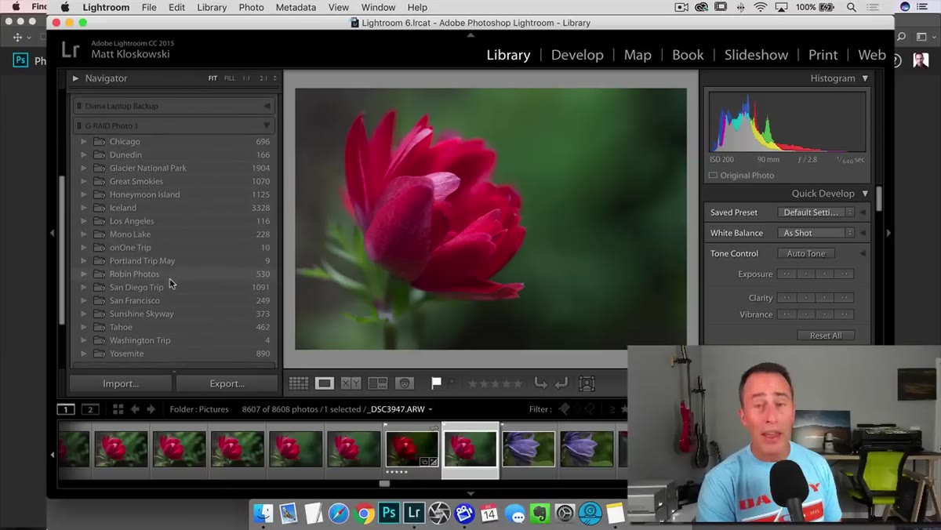Click the Import... button
Viewport: 941px width, 530px height.
point(121,383)
